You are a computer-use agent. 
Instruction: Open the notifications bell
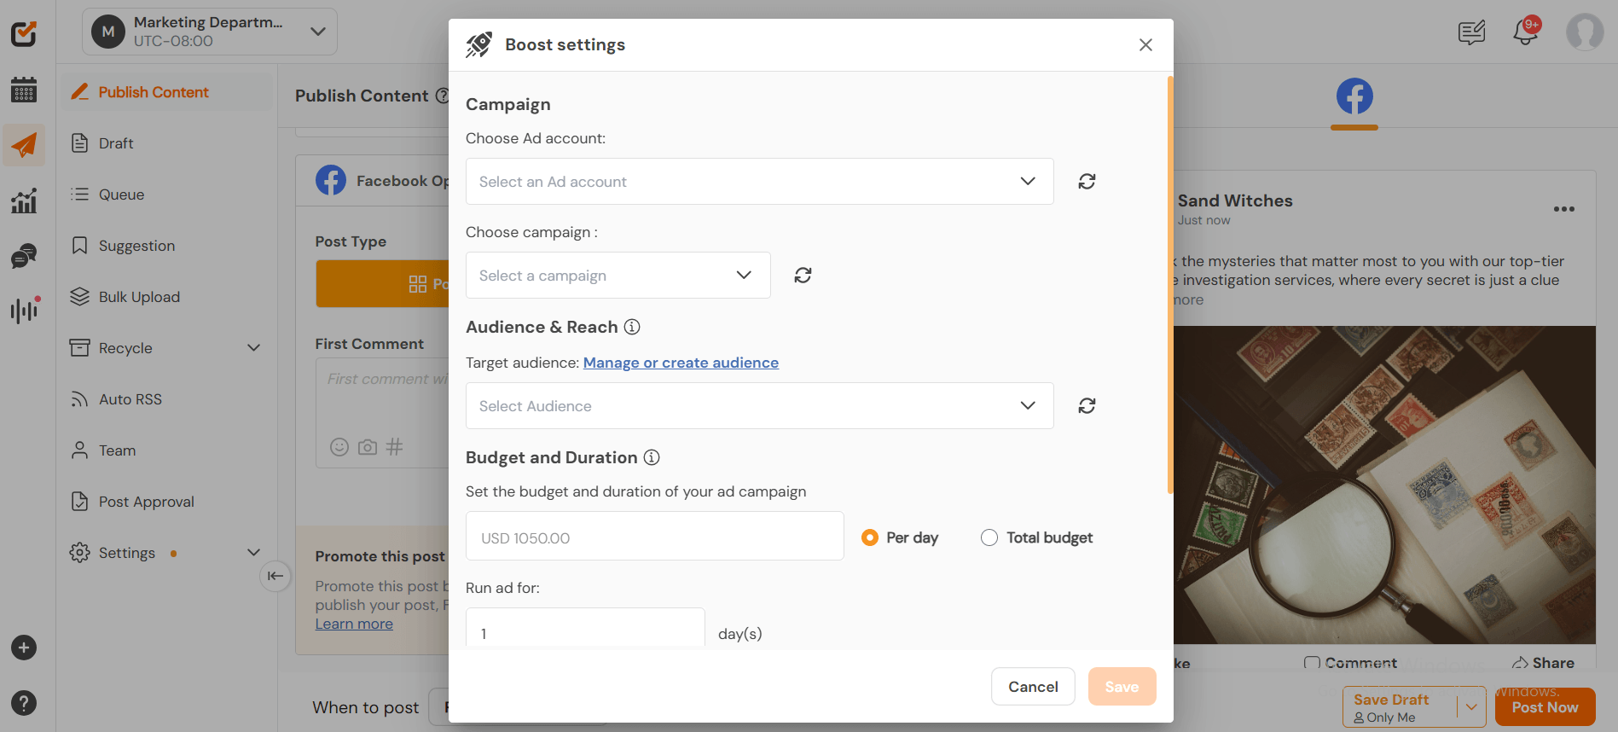(1525, 32)
